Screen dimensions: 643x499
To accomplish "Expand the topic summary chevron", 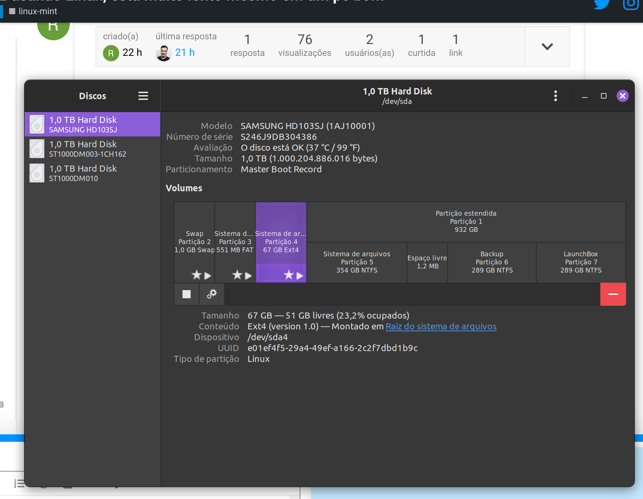I will pyautogui.click(x=547, y=46).
